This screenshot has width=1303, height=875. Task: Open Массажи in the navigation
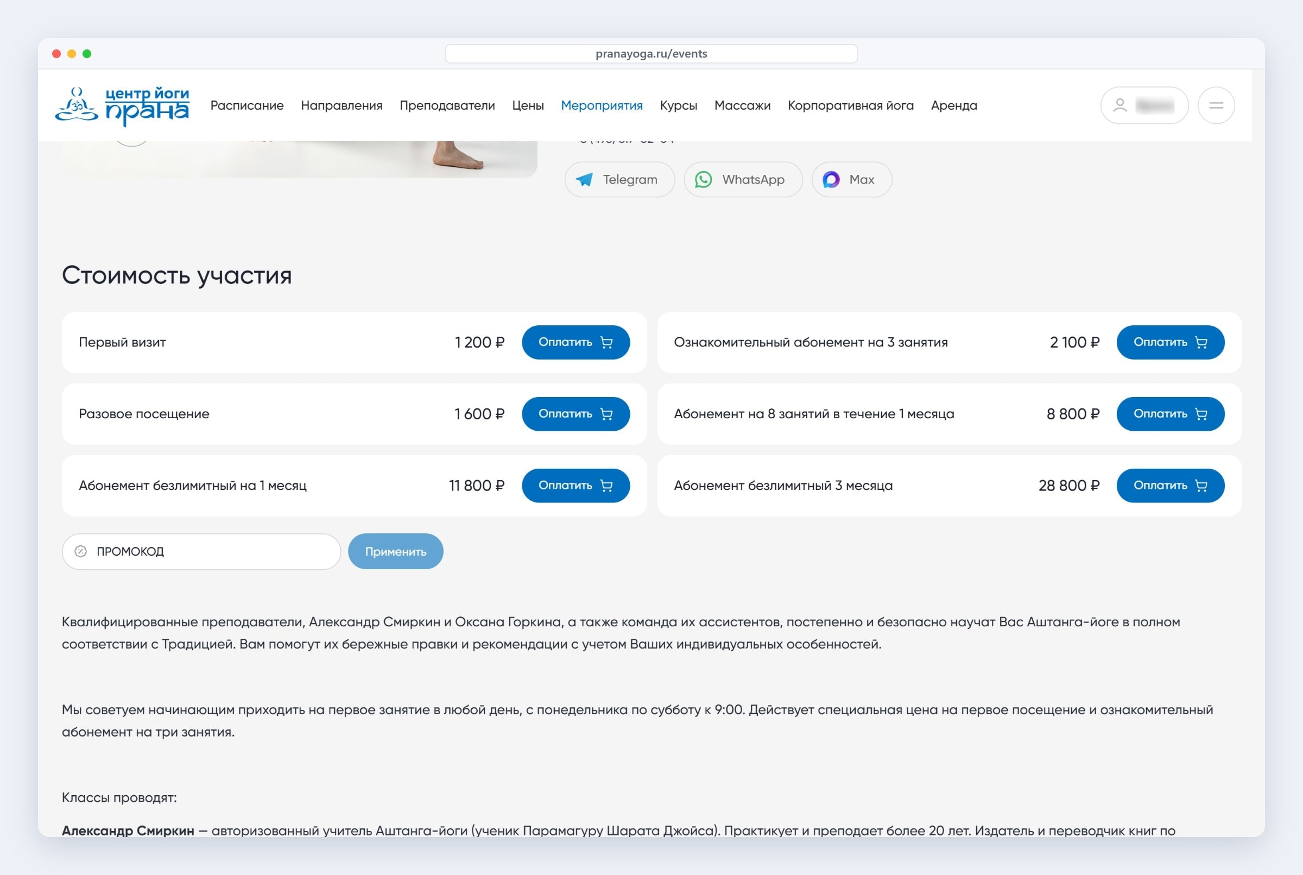[x=742, y=105]
